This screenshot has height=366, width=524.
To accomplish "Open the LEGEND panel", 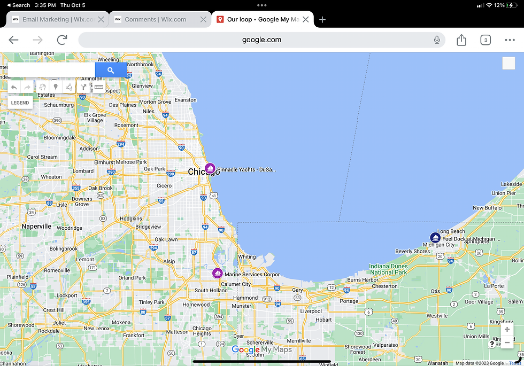I will (x=20, y=103).
